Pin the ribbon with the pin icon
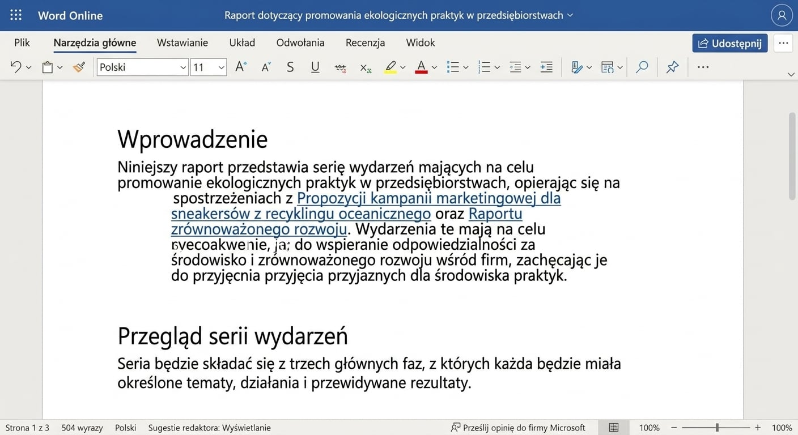The height and width of the screenshot is (435, 798). click(673, 67)
